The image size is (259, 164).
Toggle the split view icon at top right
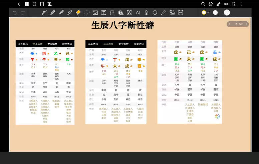tap(233, 4)
